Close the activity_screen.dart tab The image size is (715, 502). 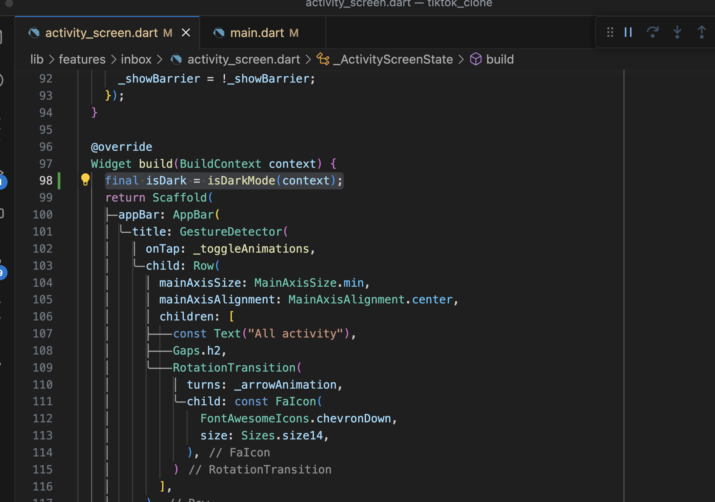coord(186,33)
